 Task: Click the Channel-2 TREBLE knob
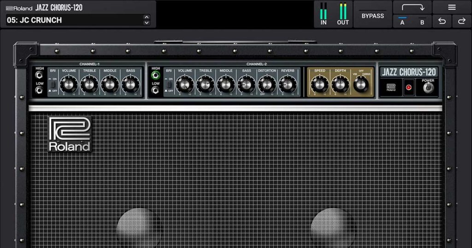click(205, 84)
